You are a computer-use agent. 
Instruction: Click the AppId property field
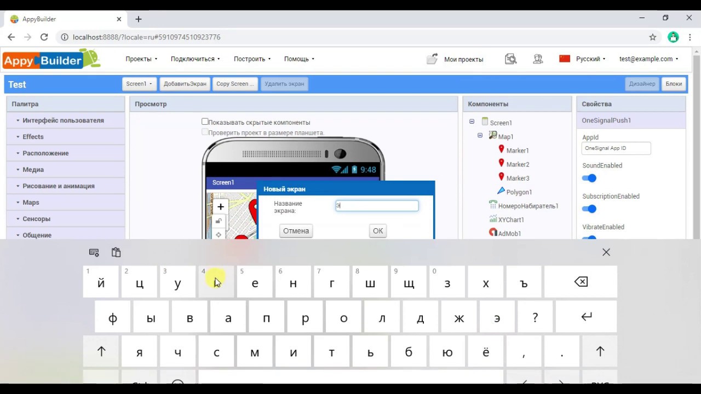click(616, 148)
